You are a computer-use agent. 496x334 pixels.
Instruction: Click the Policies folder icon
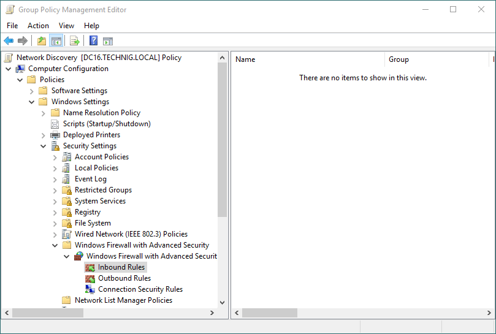[x=31, y=80]
